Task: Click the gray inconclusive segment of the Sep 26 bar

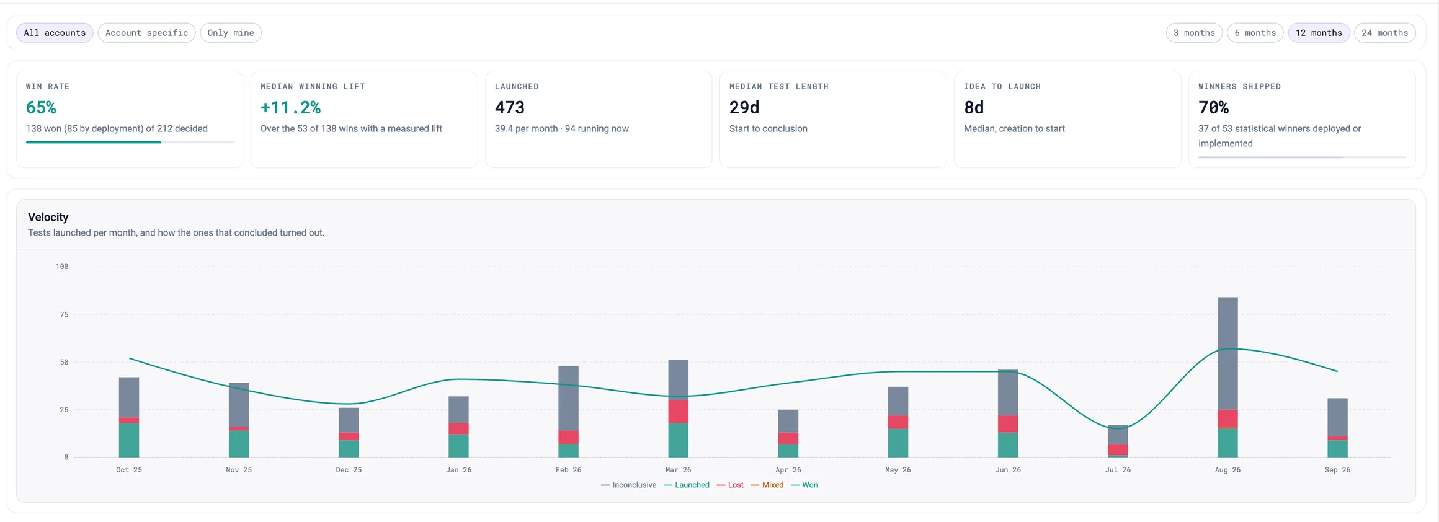Action: point(1337,417)
